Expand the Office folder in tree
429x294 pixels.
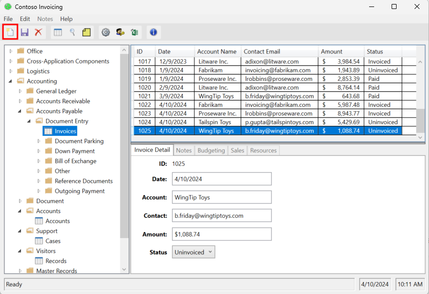[11, 51]
